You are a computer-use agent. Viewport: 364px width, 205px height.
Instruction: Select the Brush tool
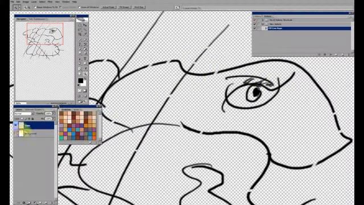pos(85,39)
